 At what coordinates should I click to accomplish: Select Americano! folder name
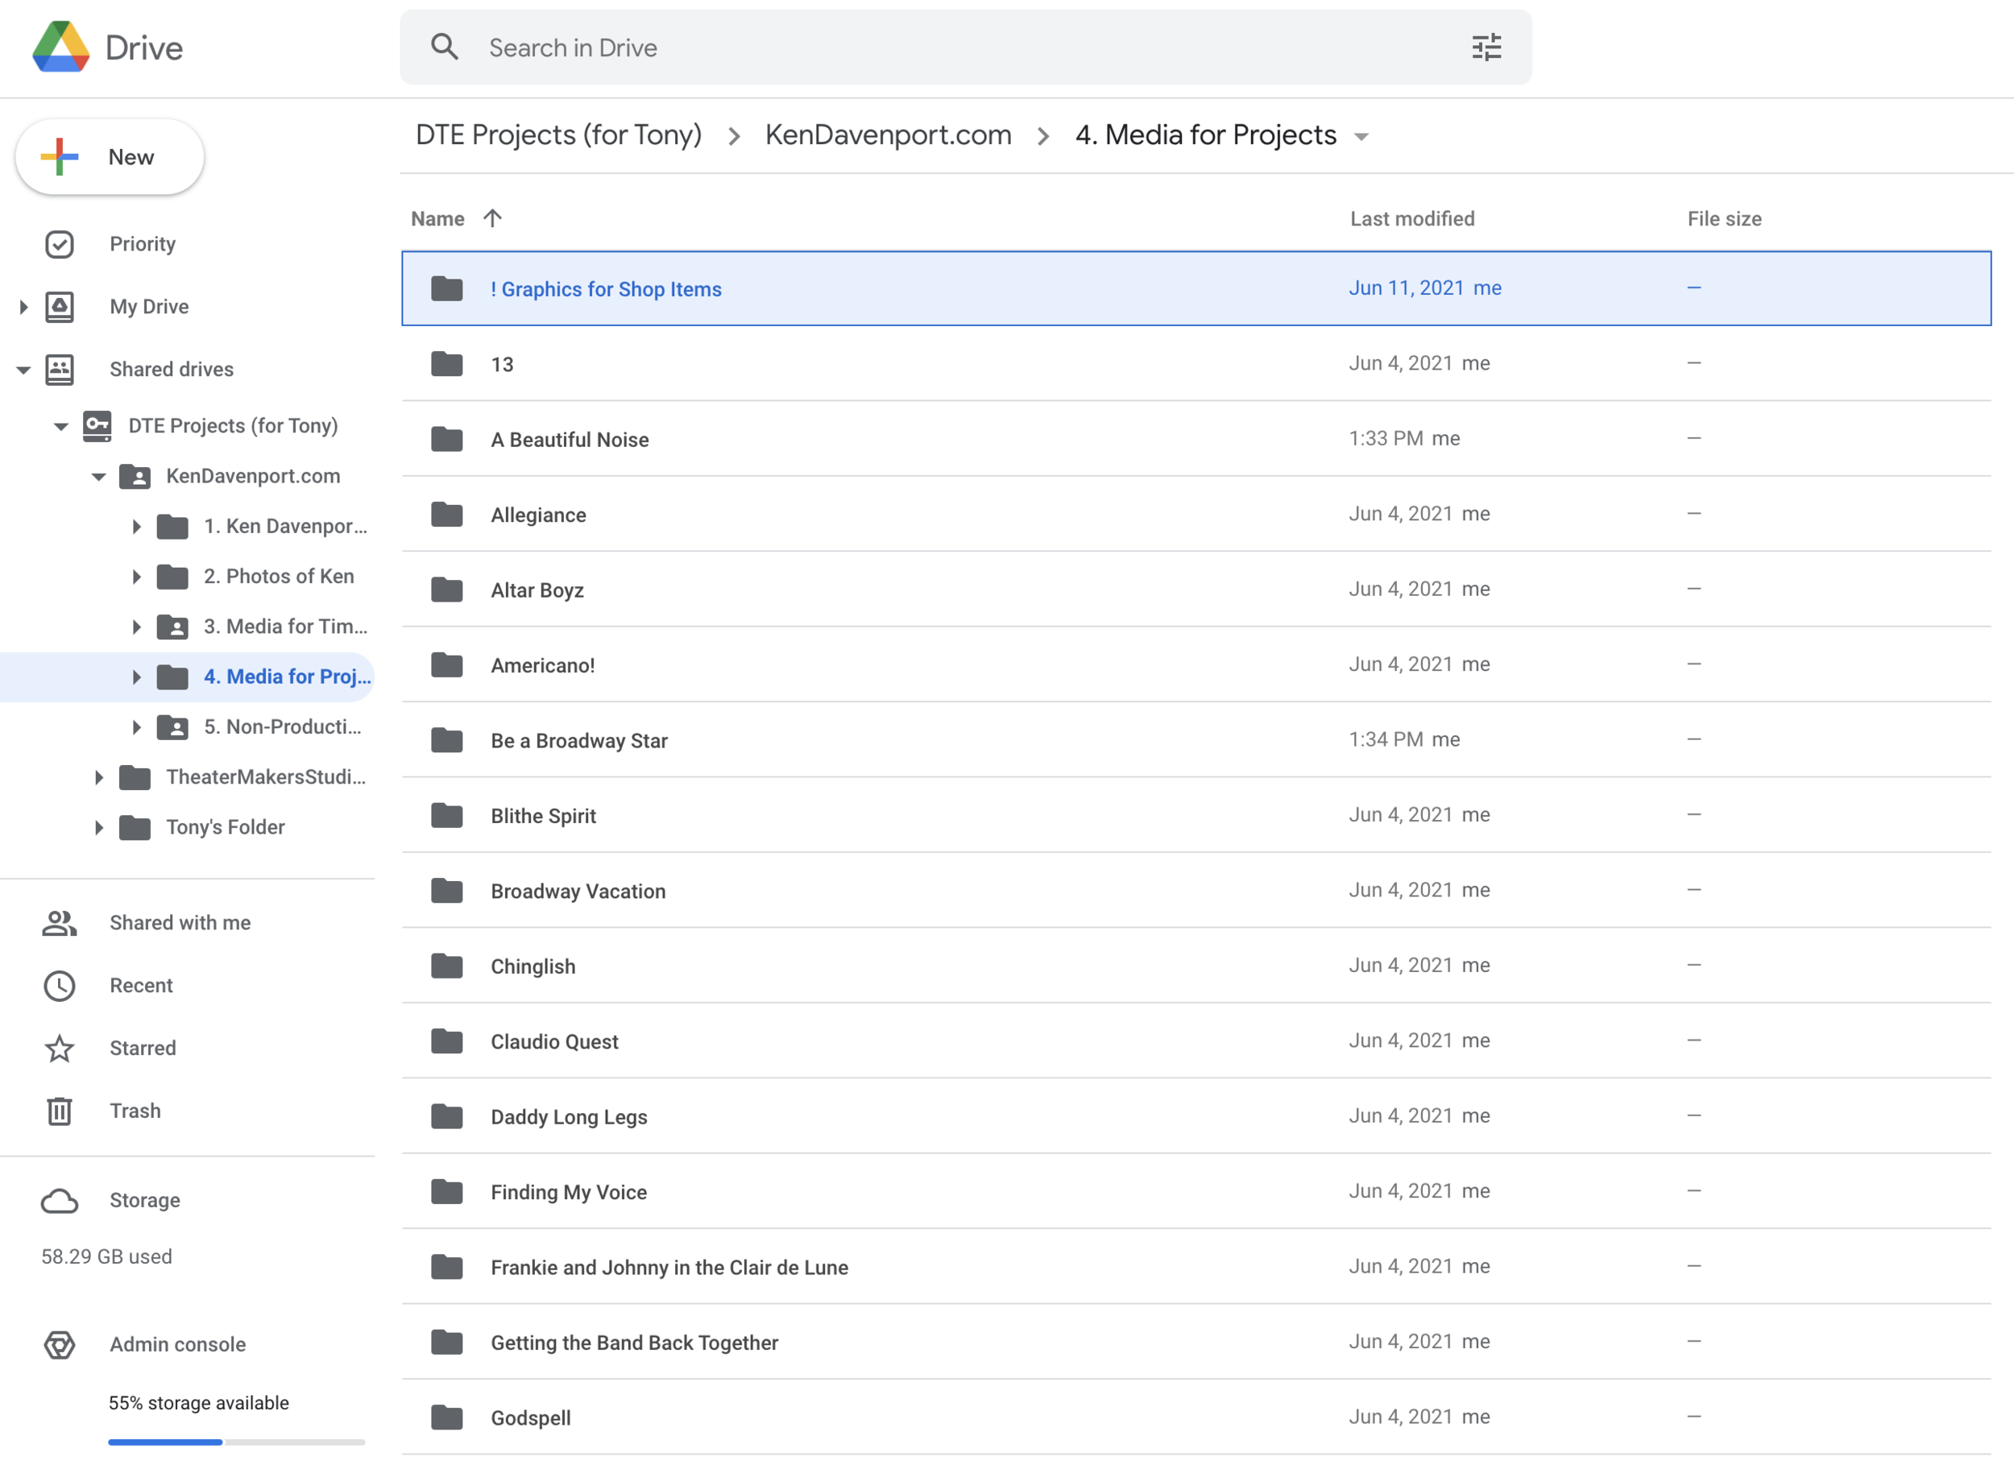[543, 665]
